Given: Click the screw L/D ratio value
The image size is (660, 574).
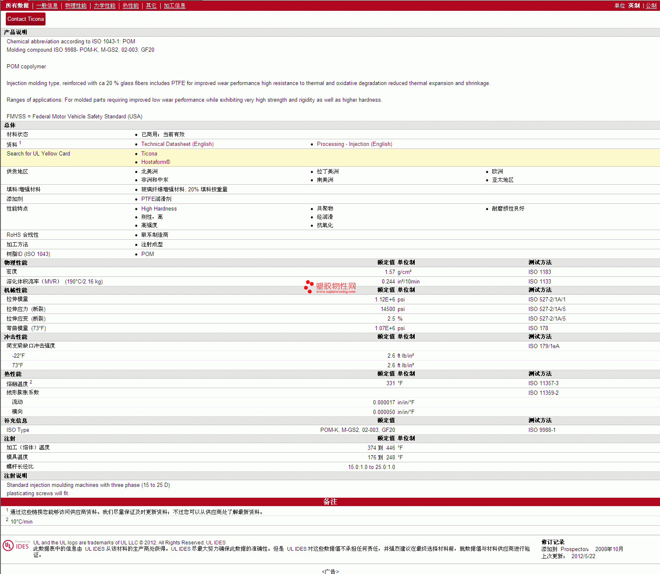Looking at the screenshot, I should (371, 467).
